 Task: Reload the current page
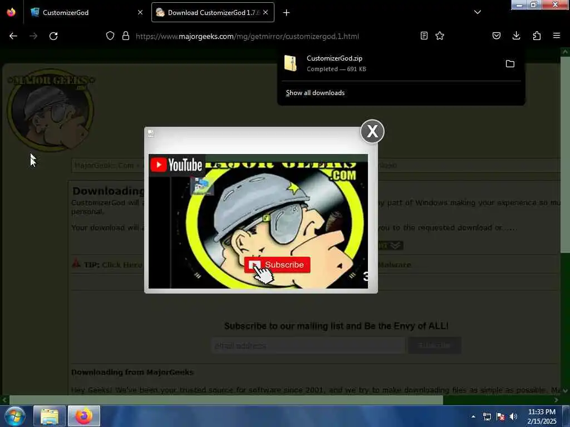point(53,36)
